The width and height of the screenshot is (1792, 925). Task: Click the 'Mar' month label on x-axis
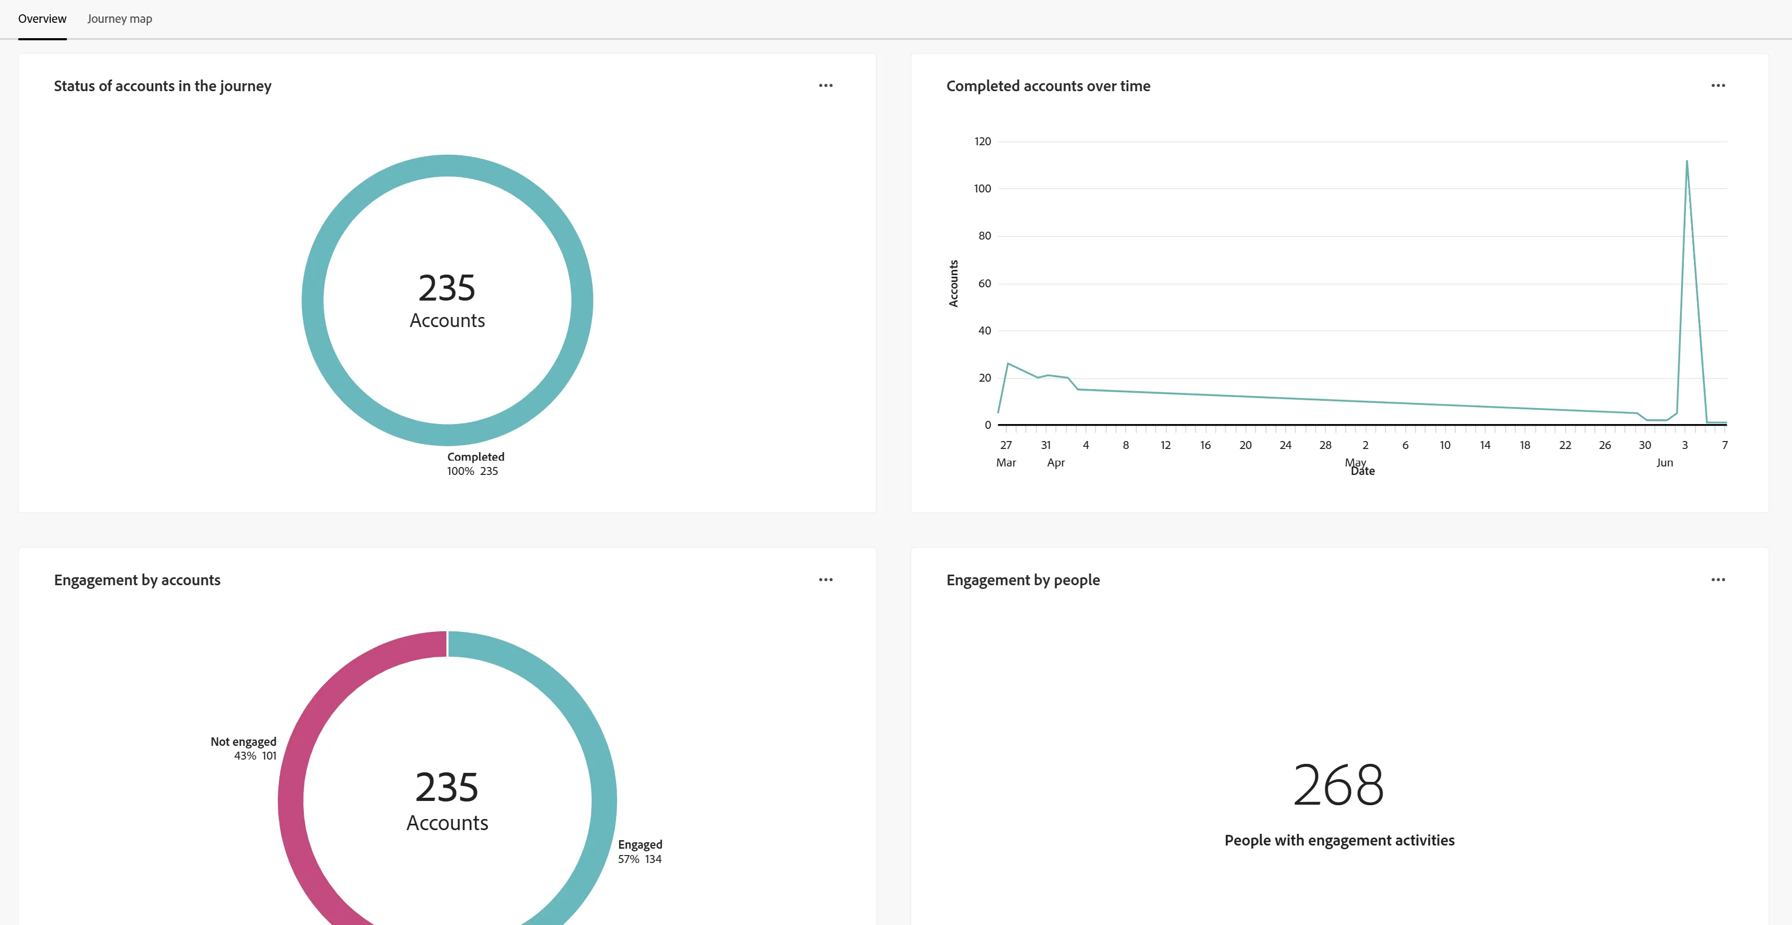click(x=1006, y=463)
